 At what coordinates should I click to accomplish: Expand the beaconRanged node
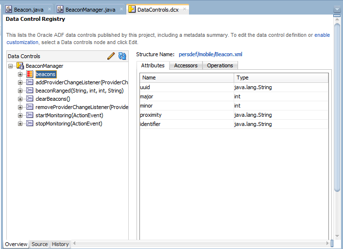pyautogui.click(x=20, y=91)
